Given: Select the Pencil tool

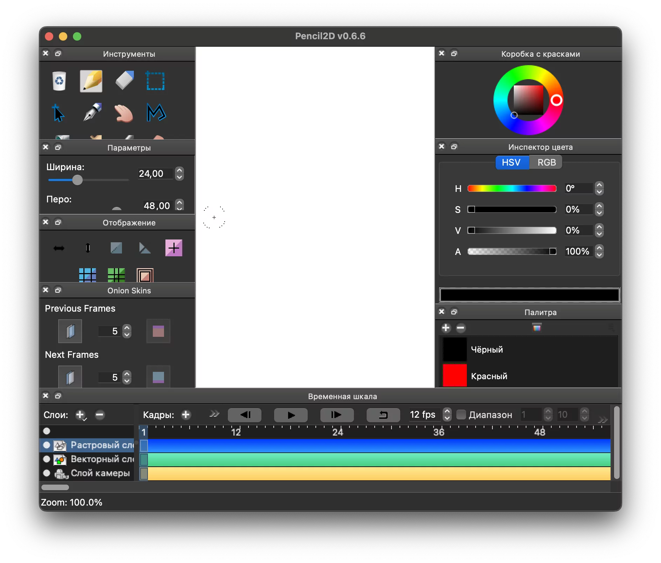Looking at the screenshot, I should [91, 81].
